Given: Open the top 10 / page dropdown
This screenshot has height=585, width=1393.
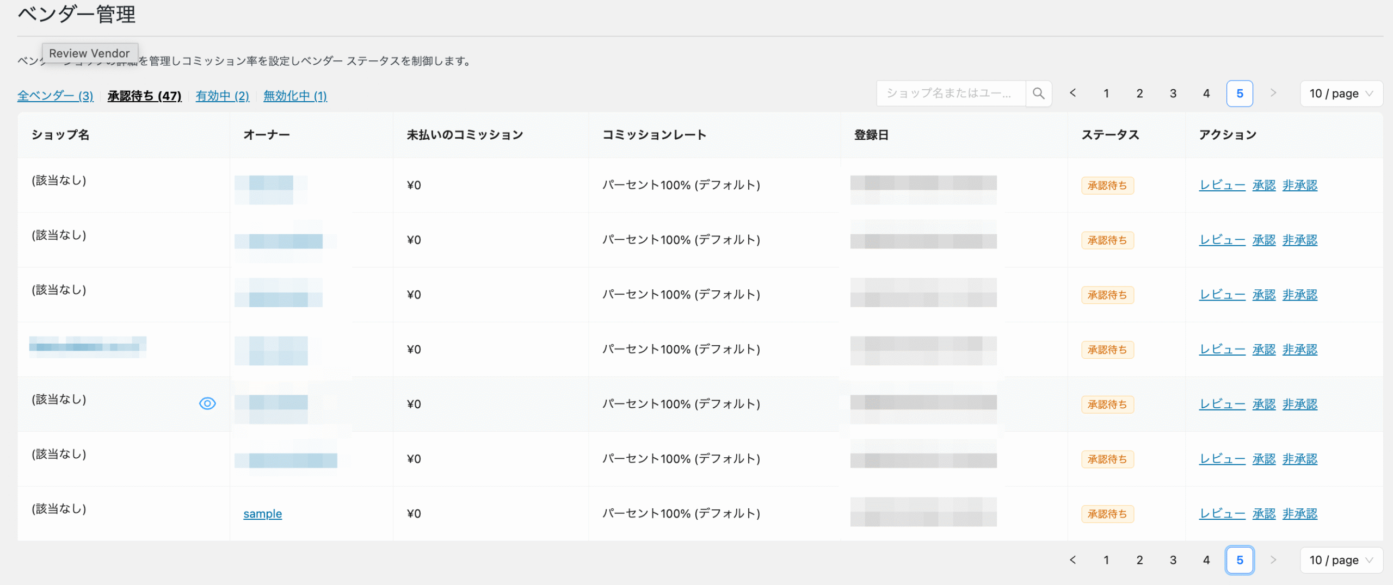Looking at the screenshot, I should (x=1341, y=94).
